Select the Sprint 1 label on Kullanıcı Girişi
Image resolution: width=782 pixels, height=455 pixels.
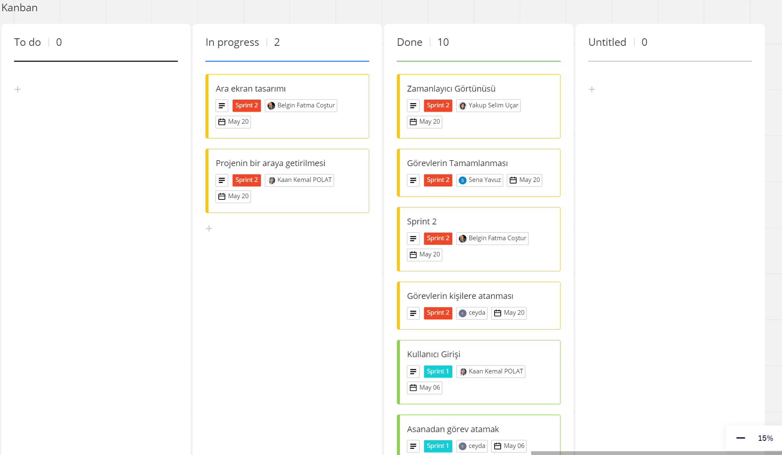[438, 371]
